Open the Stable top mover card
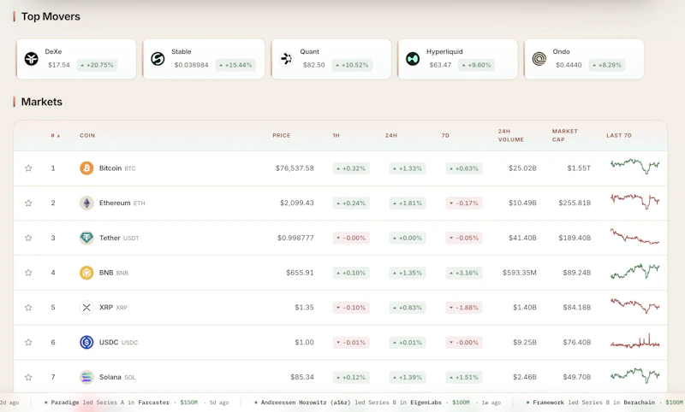This screenshot has height=412, width=685. point(204,59)
